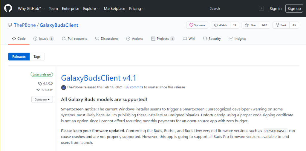
Task: Fork the repository
Action: [281, 25]
